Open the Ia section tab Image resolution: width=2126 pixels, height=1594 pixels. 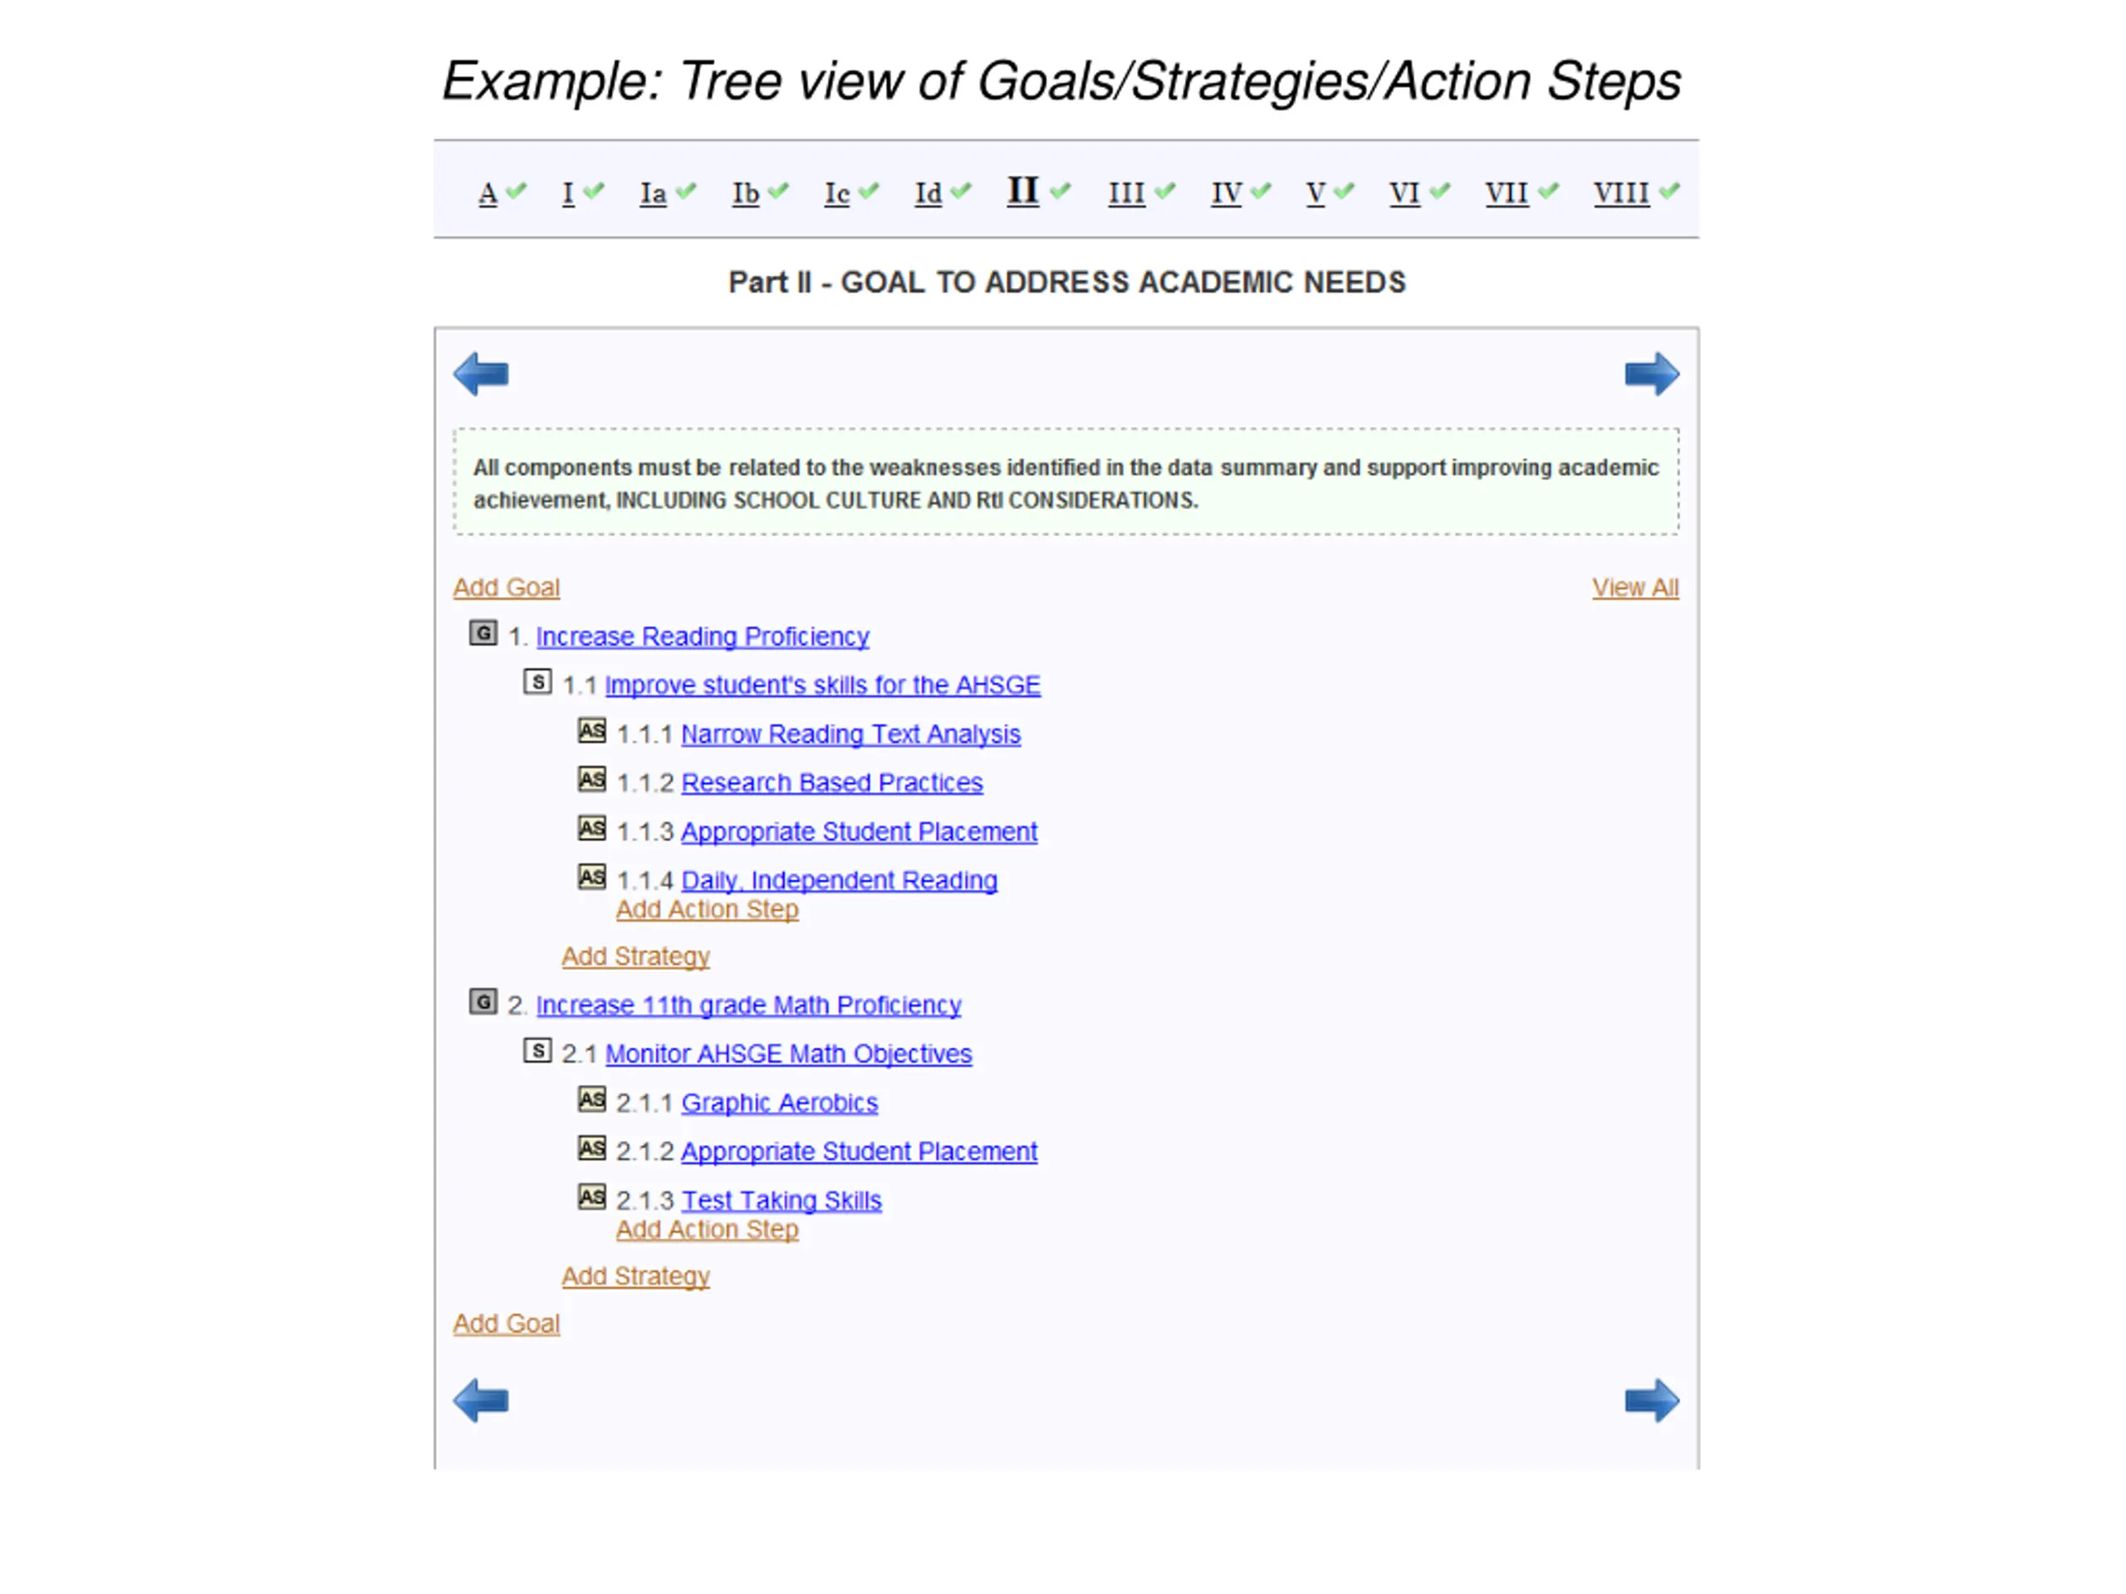pos(654,193)
